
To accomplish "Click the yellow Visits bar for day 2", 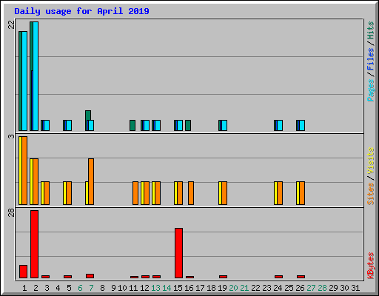I will pos(31,181).
